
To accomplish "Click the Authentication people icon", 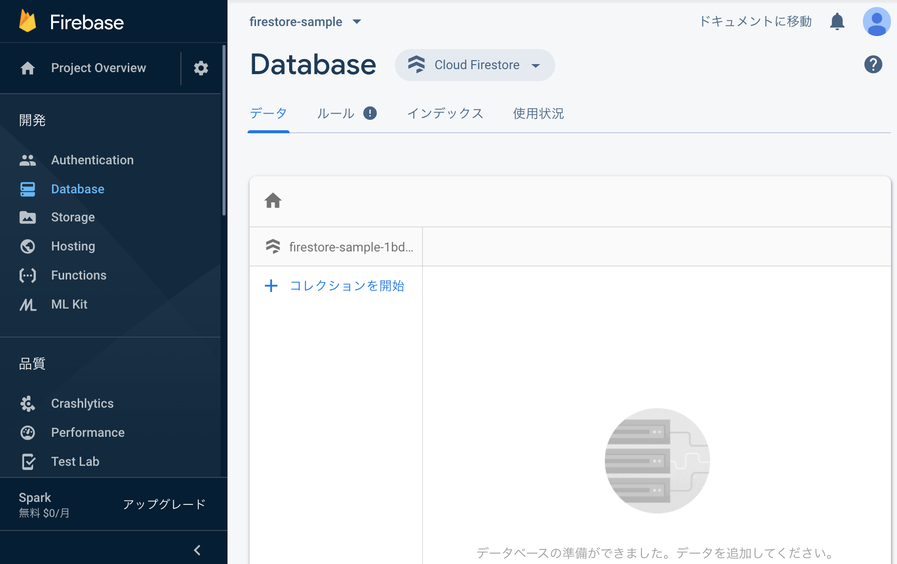I will coord(28,160).
